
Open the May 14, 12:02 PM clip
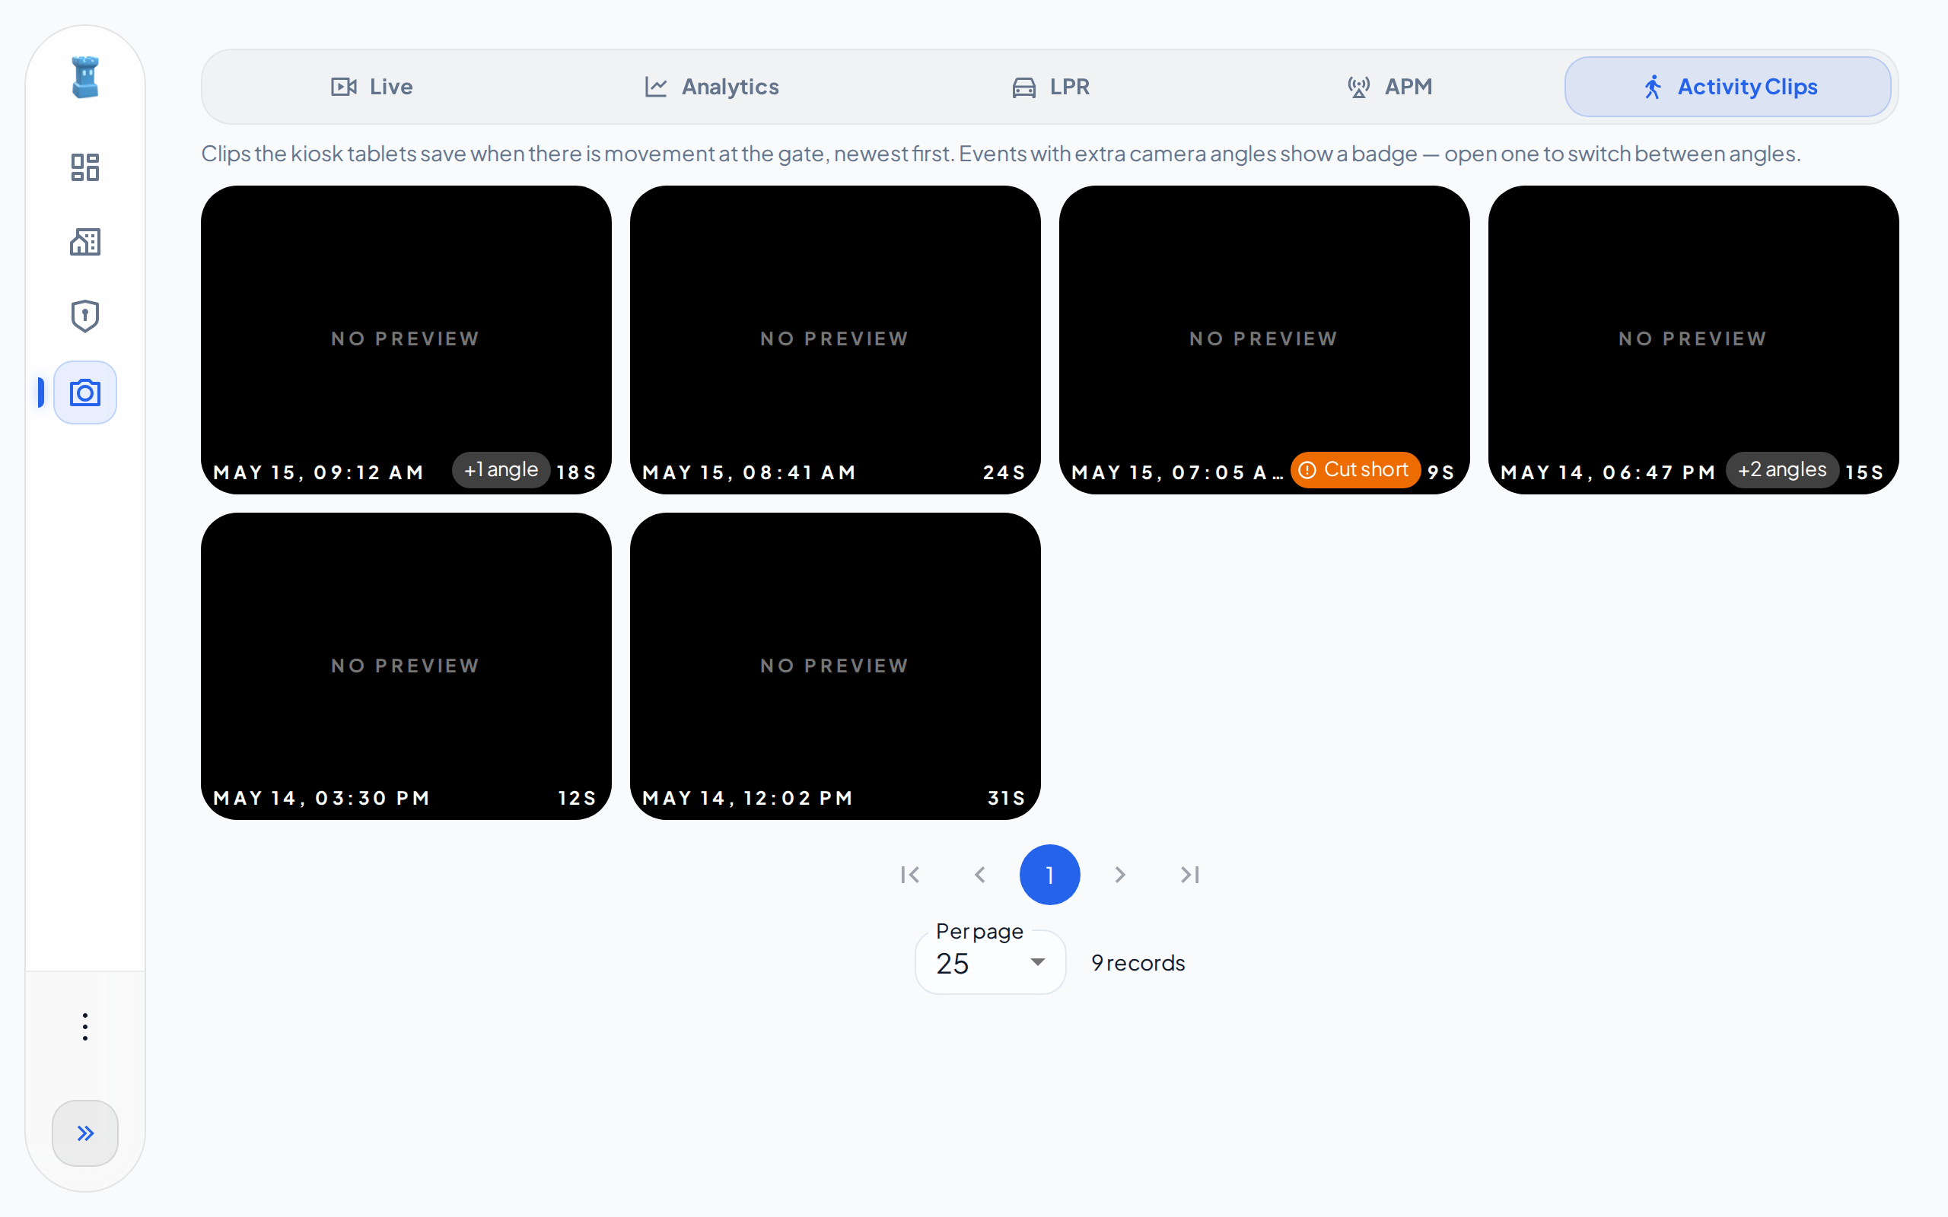pyautogui.click(x=835, y=666)
